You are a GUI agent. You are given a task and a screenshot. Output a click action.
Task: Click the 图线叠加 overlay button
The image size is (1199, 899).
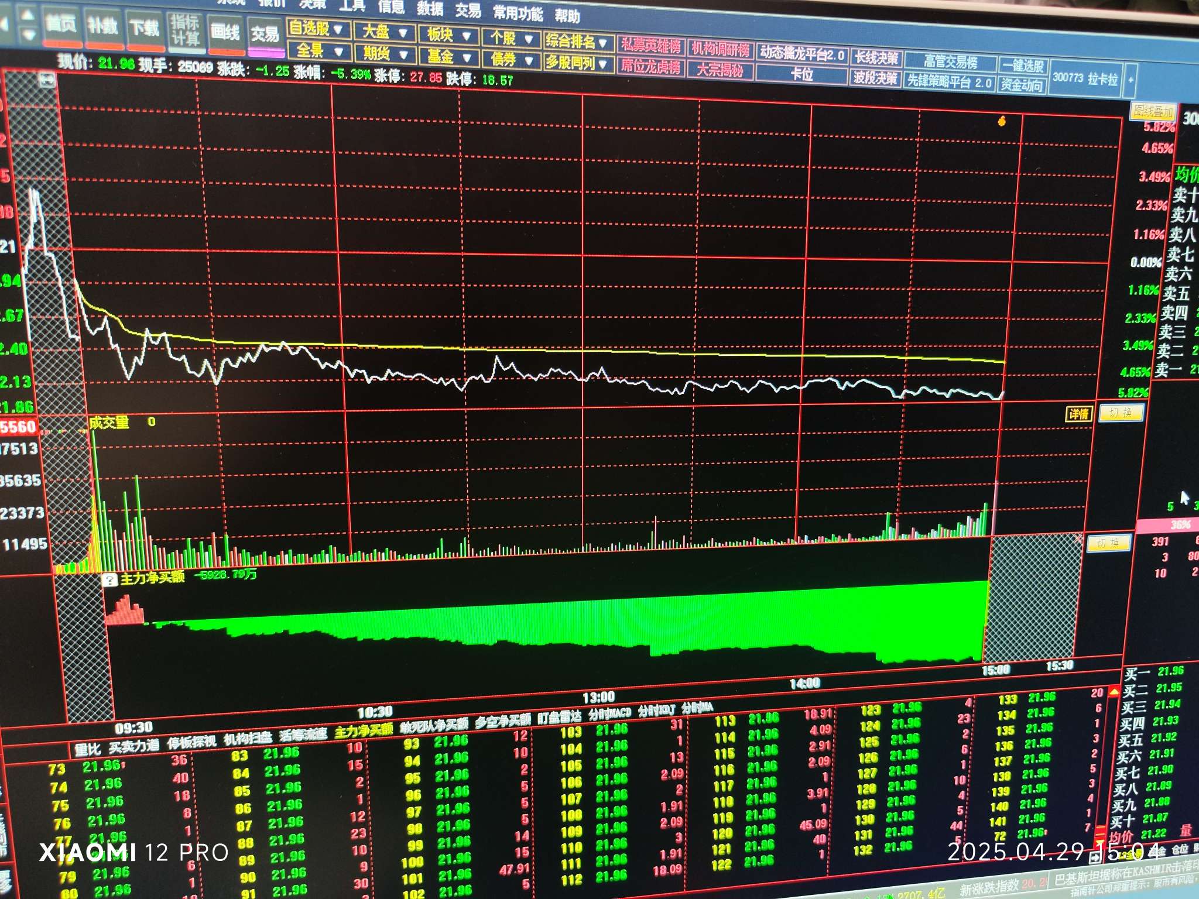[1153, 111]
